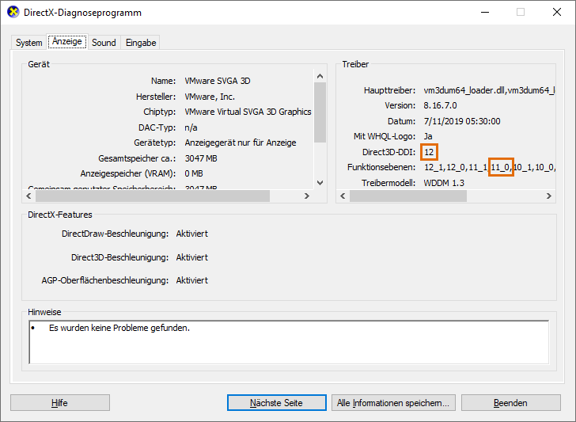Click Treiber horizontal scroll left arrow

pyautogui.click(x=343, y=196)
